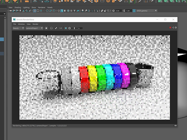
Task: Open the Shading menu in viewport panel
Action: coord(18,8)
